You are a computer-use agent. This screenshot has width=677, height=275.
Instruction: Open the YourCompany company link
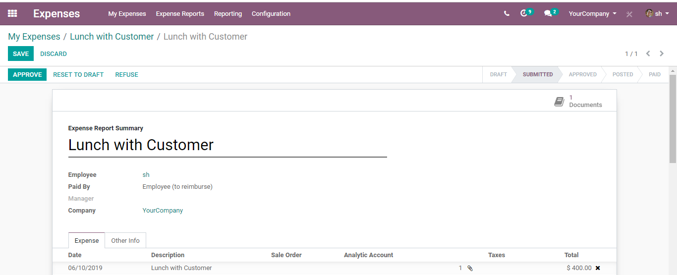(x=163, y=211)
